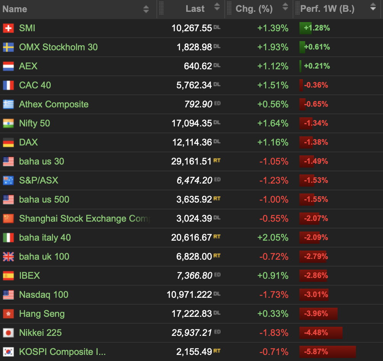Open the DAX index link
This screenshot has width=383, height=361.
coord(28,142)
